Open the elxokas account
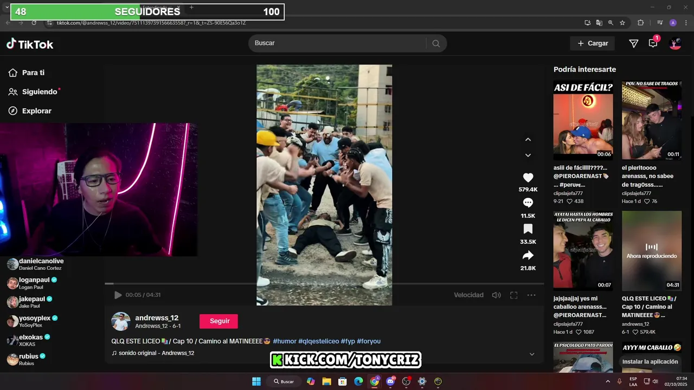This screenshot has height=390, width=694. coord(29,340)
